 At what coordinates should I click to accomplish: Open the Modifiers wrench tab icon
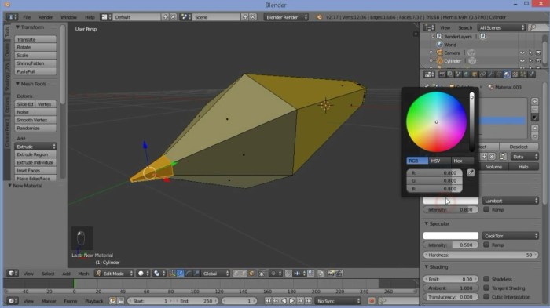click(491, 74)
